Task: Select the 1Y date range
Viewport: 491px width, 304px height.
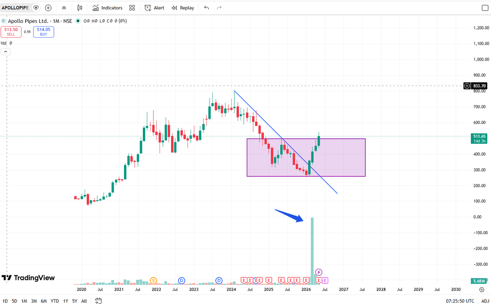Action: [x=65, y=301]
